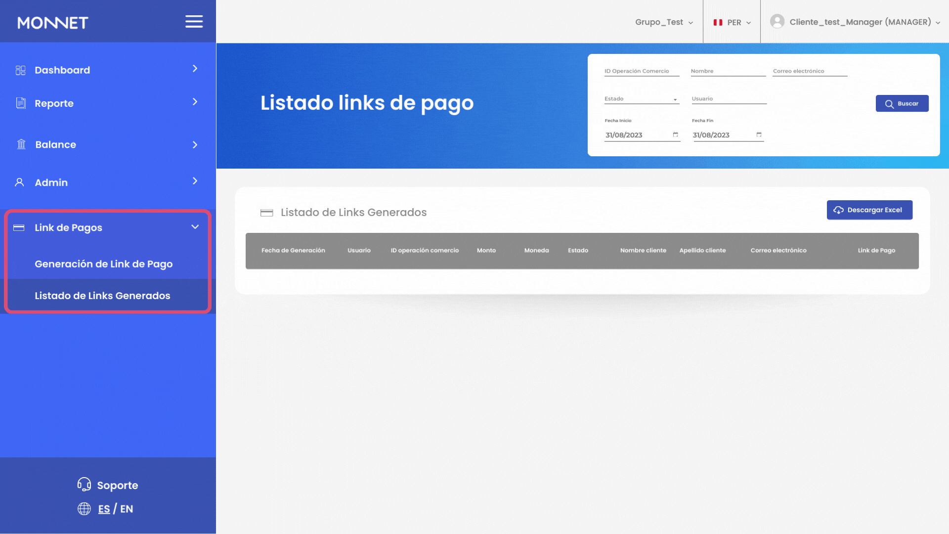Click the user avatar icon
The height and width of the screenshot is (534, 949).
(x=777, y=21)
